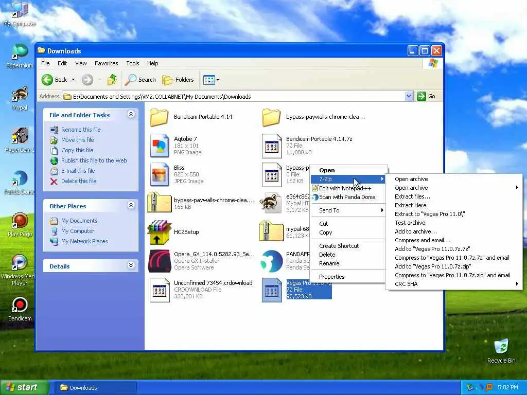Go Back in the Downloads window
The height and width of the screenshot is (395, 527).
55,80
